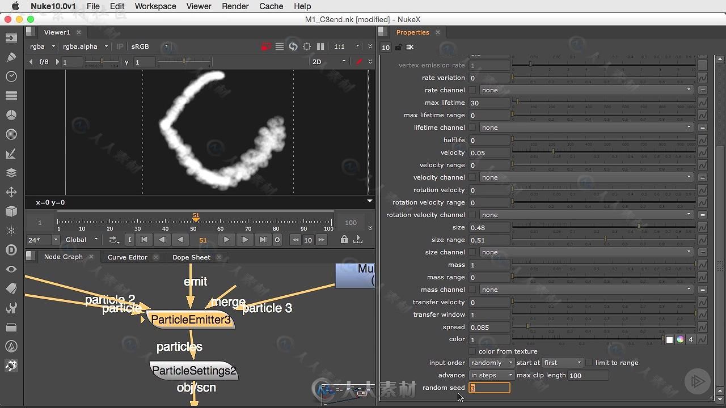
Task: Enable the lifetime channel checkbox
Action: (x=472, y=127)
